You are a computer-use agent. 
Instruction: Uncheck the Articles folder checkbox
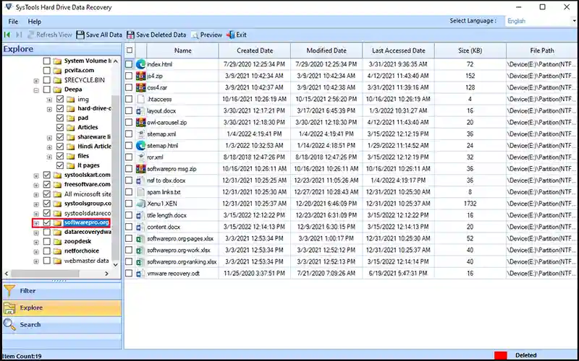click(x=60, y=127)
